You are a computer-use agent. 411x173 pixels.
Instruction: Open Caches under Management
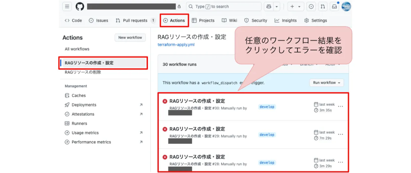pos(79,96)
